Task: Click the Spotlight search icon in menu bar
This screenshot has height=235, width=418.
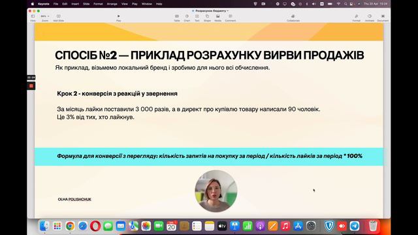Action: tap(346, 4)
